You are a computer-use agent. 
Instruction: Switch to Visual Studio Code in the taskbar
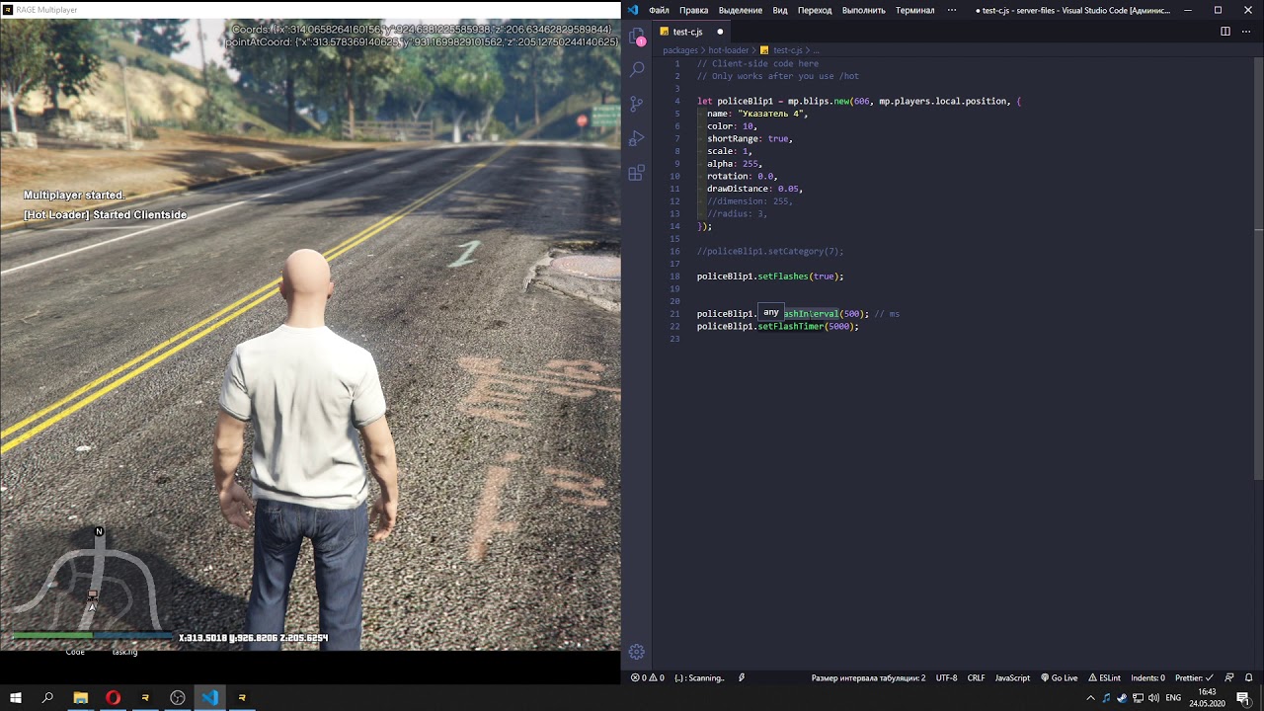click(209, 697)
